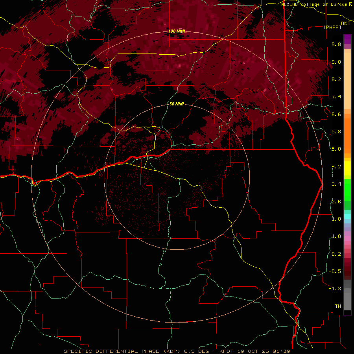Click the cyan swatch on the color bar
This screenshot has height=354, width=354.
(x=347, y=216)
